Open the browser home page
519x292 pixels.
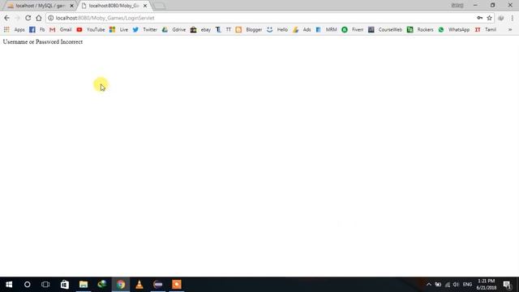(x=39, y=18)
